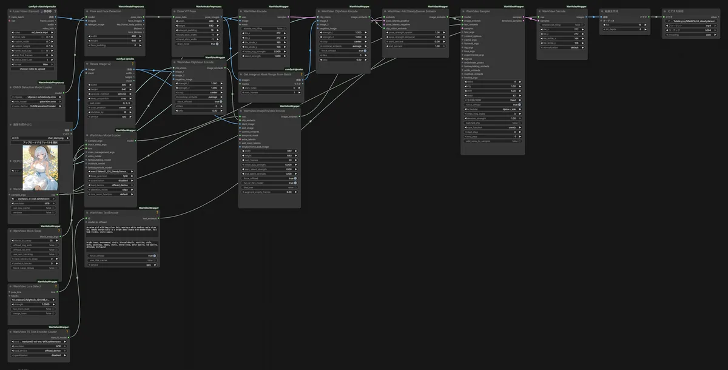Collapse WanVideo Sampler node via title dot
This screenshot has width=728, height=370.
(x=464, y=11)
